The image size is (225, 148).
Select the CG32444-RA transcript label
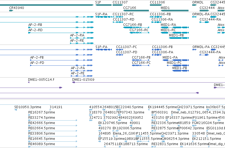coord(210,19)
